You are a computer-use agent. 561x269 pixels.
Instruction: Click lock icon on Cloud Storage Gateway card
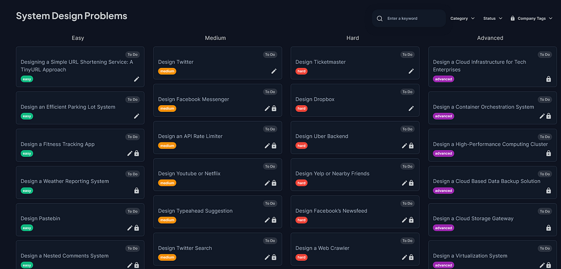coord(548,228)
